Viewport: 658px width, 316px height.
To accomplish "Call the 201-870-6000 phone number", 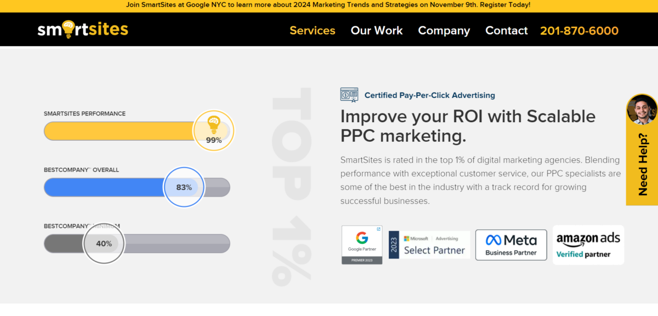I will point(579,31).
